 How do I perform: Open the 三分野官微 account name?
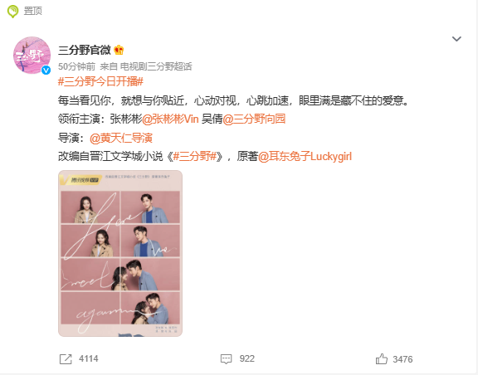click(84, 50)
